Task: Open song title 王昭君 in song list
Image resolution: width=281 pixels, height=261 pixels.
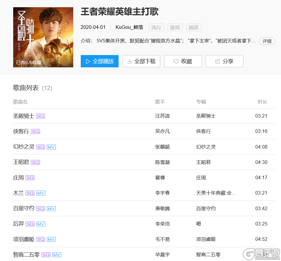Action: [21, 162]
